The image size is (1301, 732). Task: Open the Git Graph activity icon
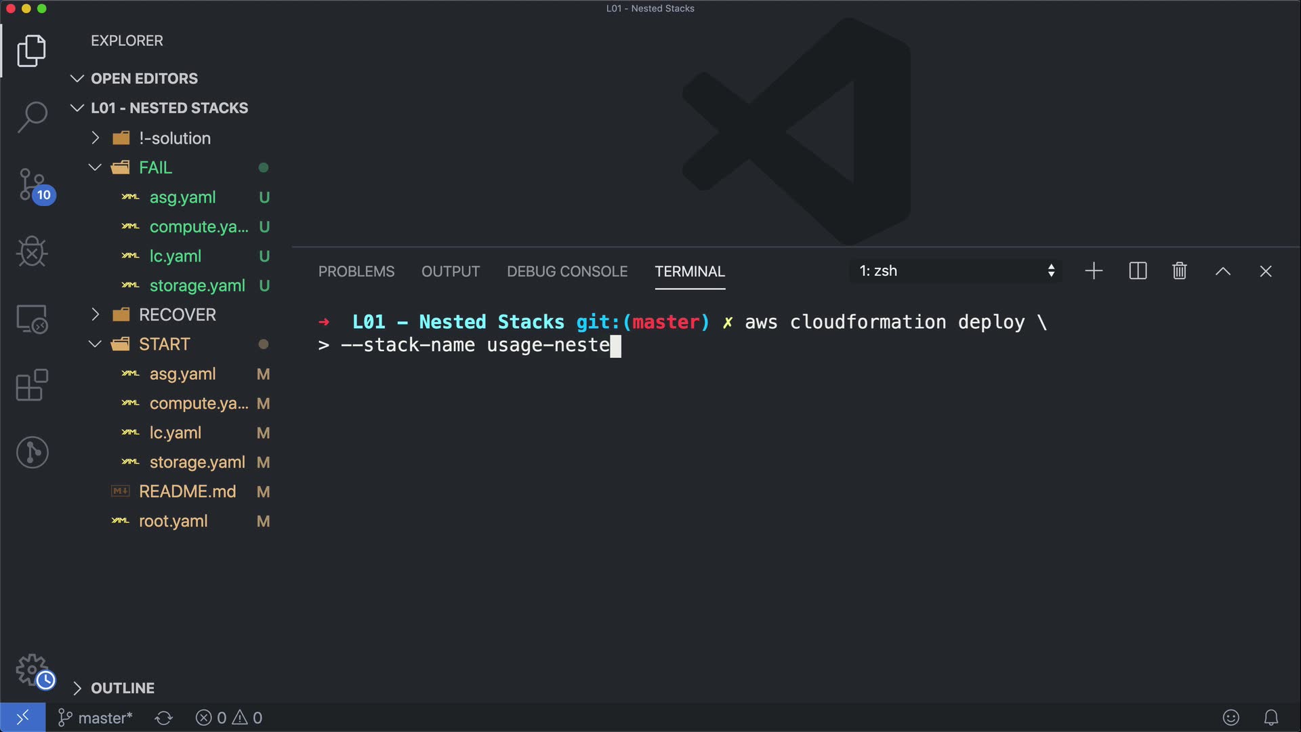pos(32,452)
